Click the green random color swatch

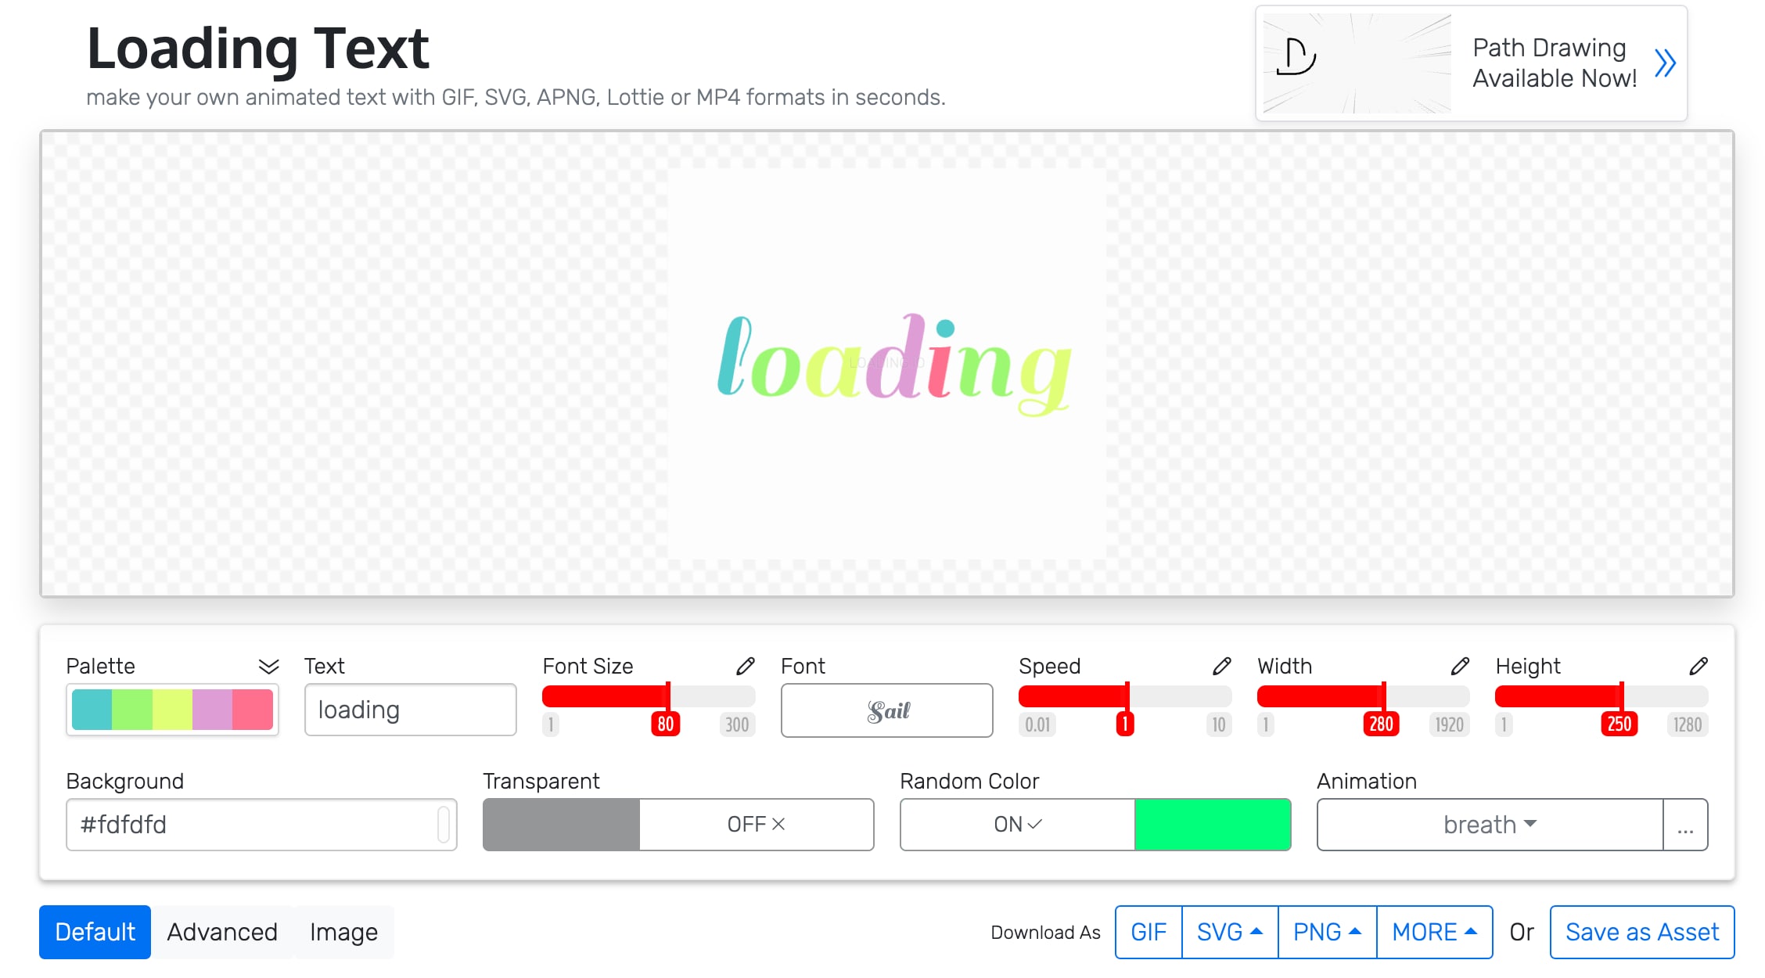[1212, 824]
